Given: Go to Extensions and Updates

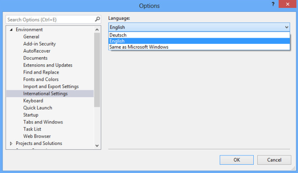Looking at the screenshot, I should click(x=48, y=65).
